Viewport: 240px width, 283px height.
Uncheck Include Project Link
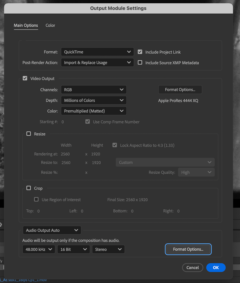[x=140, y=52]
